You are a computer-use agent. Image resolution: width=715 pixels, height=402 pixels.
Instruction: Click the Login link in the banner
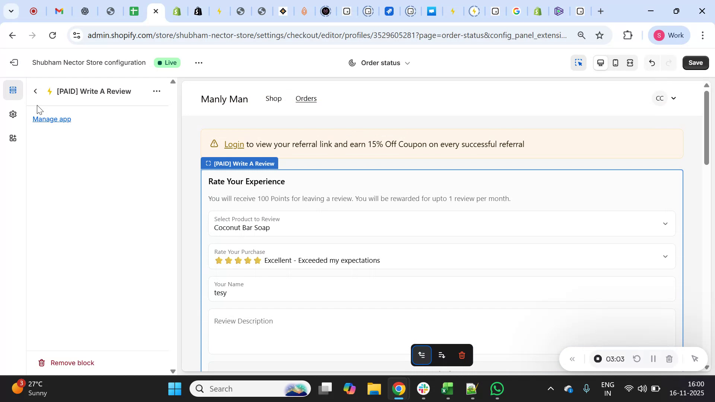(234, 144)
